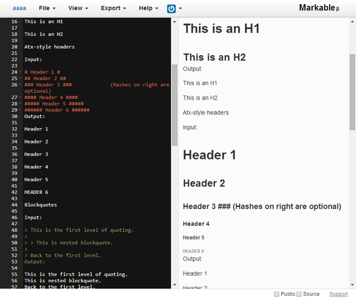Click preview pane scrollbar down arrow
The height and width of the screenshot is (300, 356).
pos(352,285)
